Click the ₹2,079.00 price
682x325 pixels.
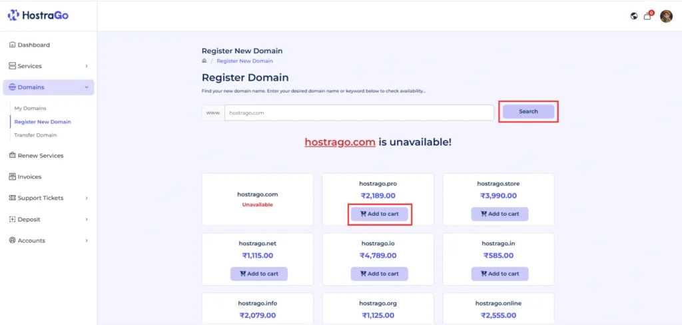[x=258, y=316]
